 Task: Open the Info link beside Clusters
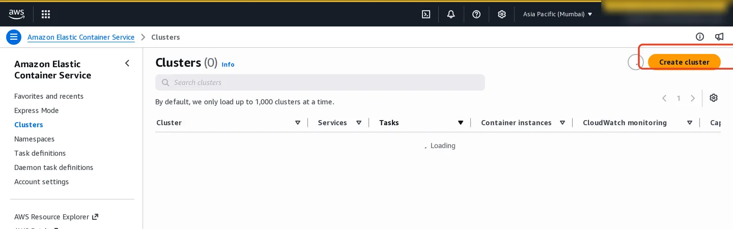click(x=228, y=65)
